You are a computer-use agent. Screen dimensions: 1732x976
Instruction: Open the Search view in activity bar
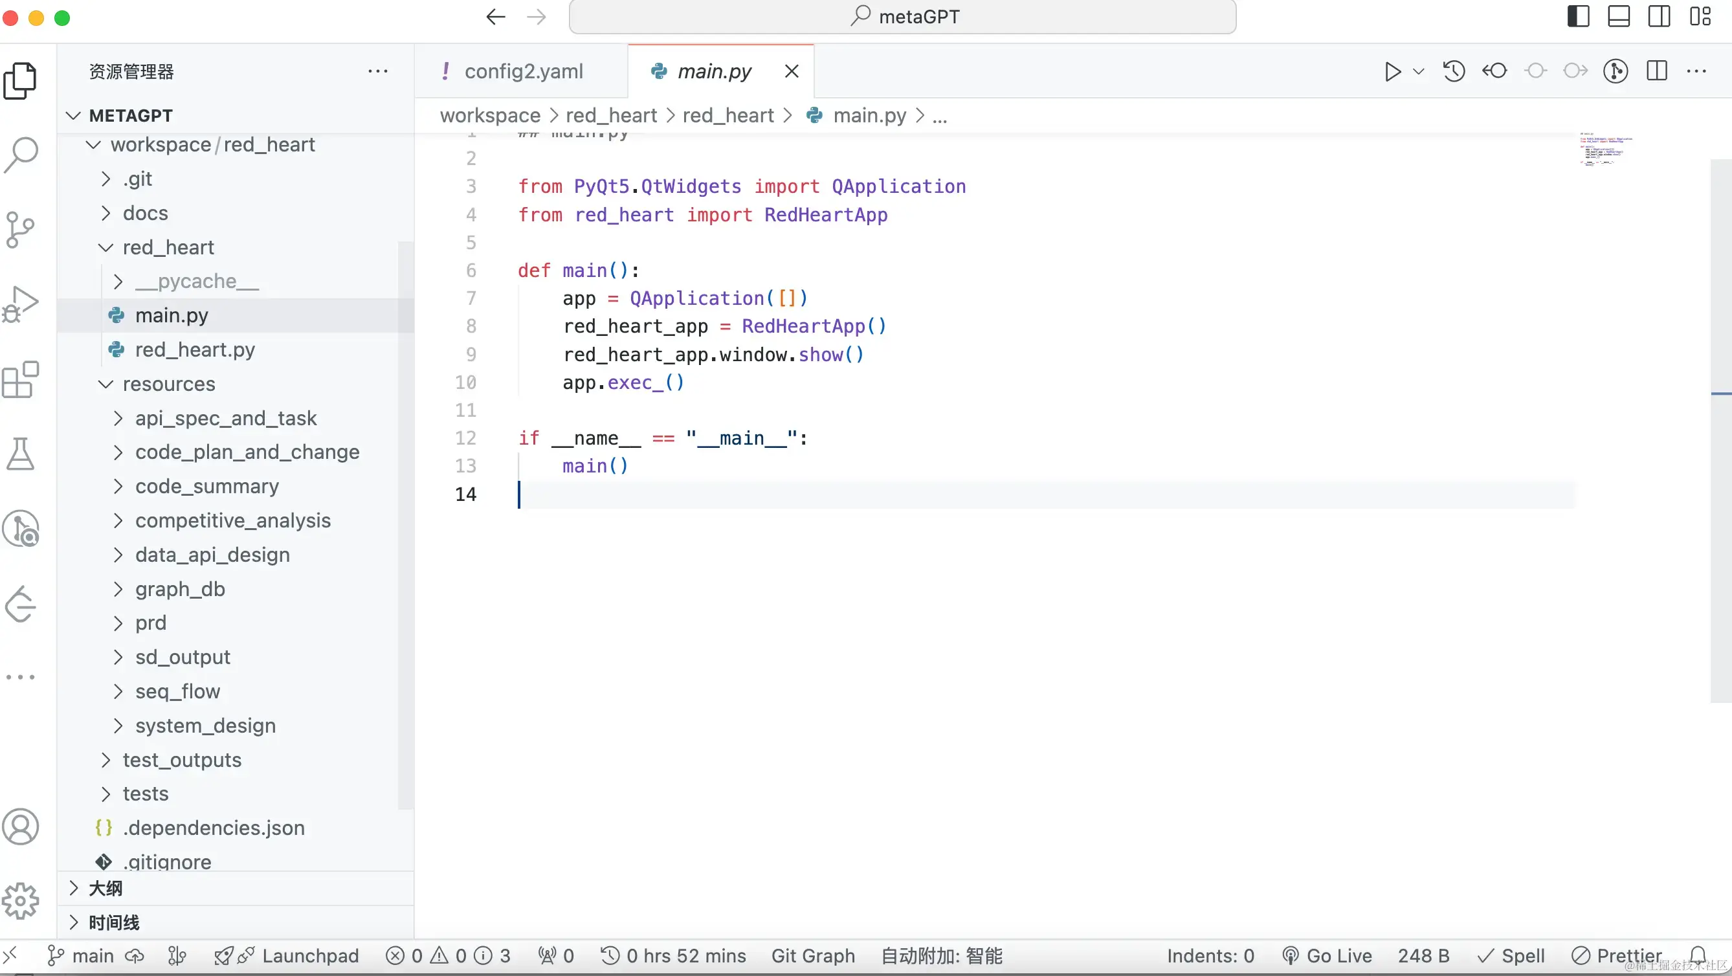(x=21, y=155)
